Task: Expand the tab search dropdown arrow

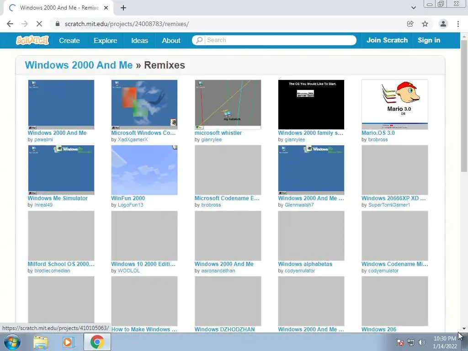Action: pyautogui.click(x=413, y=8)
